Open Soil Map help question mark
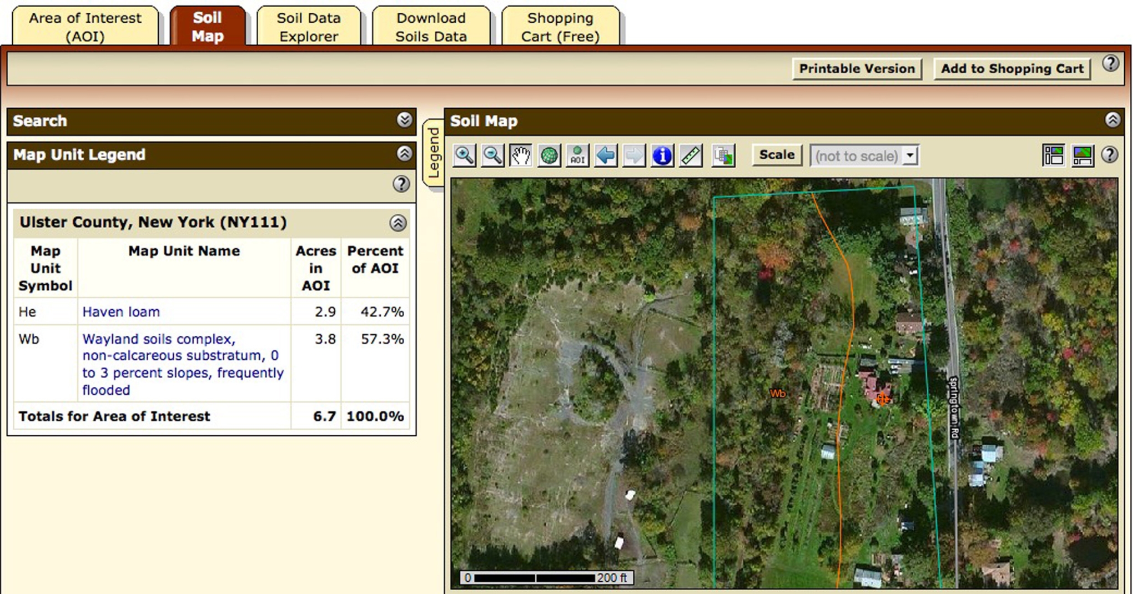 (1109, 155)
